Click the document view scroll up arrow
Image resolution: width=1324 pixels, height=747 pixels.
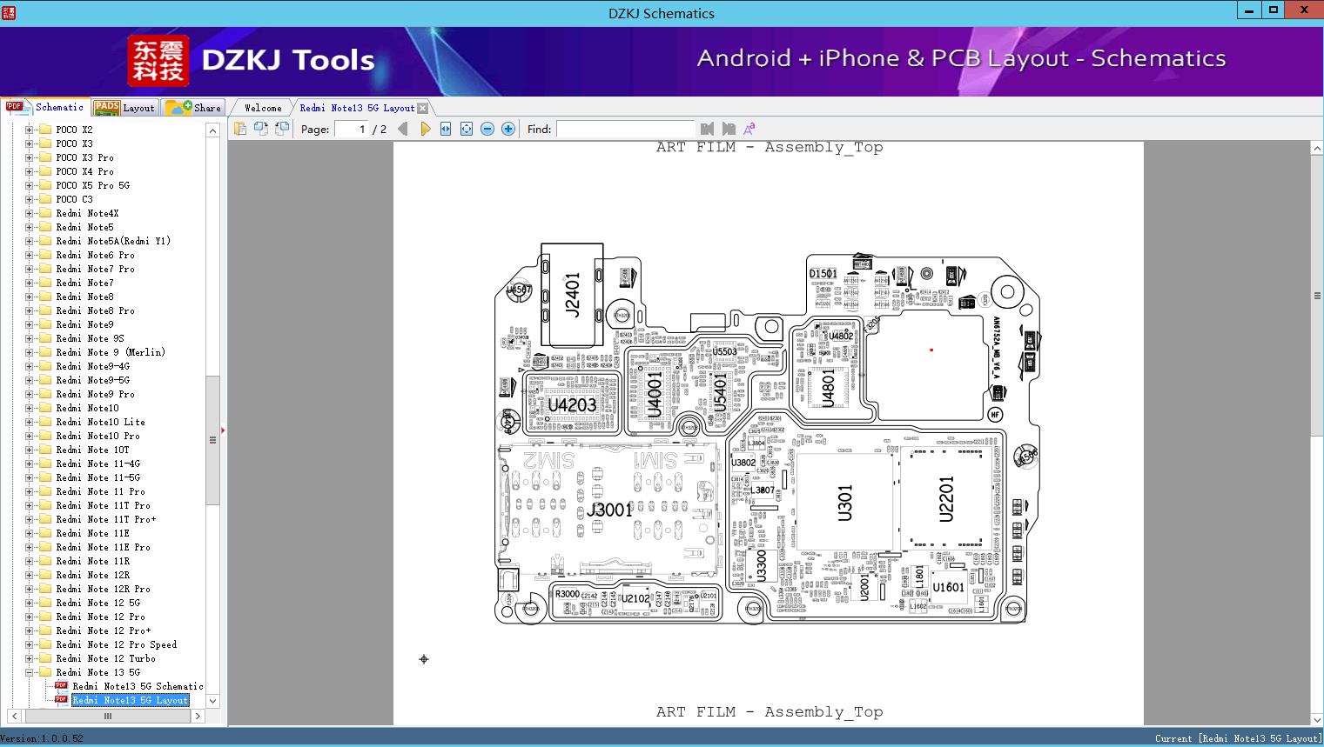pos(1316,150)
